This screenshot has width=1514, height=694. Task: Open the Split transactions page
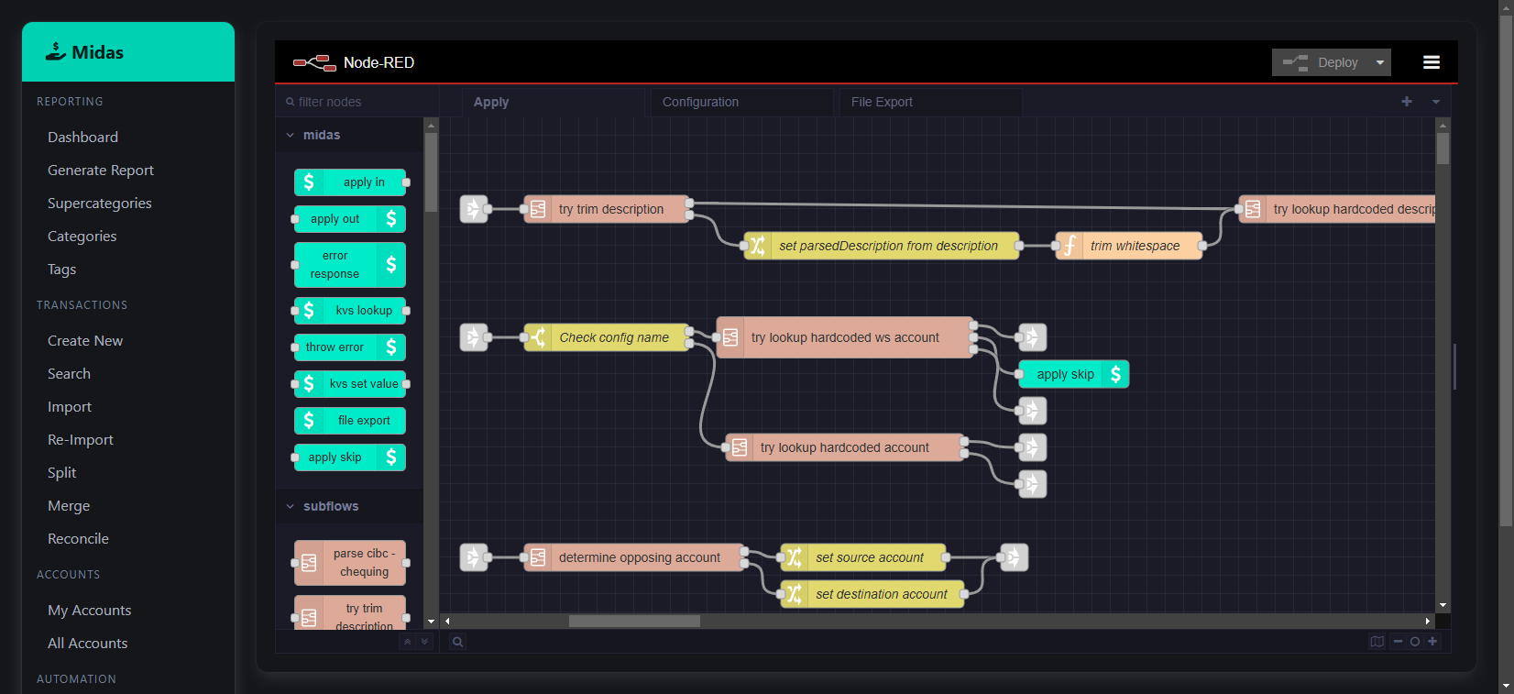click(62, 472)
